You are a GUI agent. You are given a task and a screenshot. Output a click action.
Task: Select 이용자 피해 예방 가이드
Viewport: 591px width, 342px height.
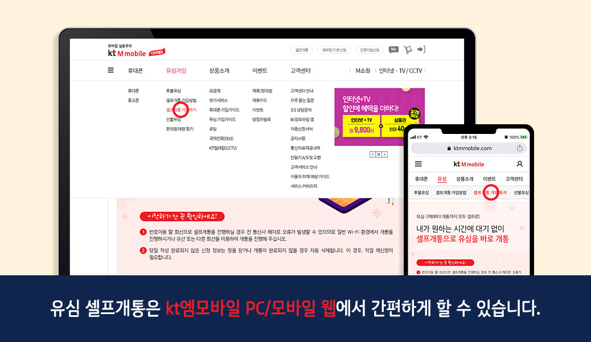[310, 177]
